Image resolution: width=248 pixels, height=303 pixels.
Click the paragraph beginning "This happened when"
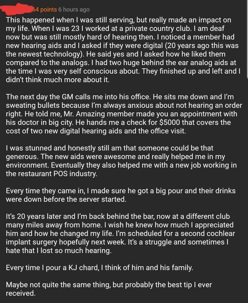point(123,50)
